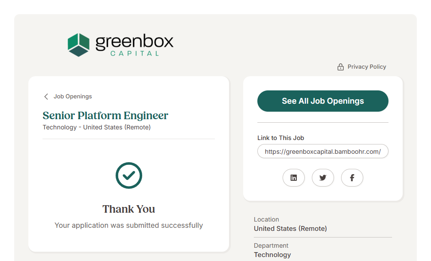The height and width of the screenshot is (261, 431).
Task: Go back via the Job Openings link
Action: coord(73,97)
